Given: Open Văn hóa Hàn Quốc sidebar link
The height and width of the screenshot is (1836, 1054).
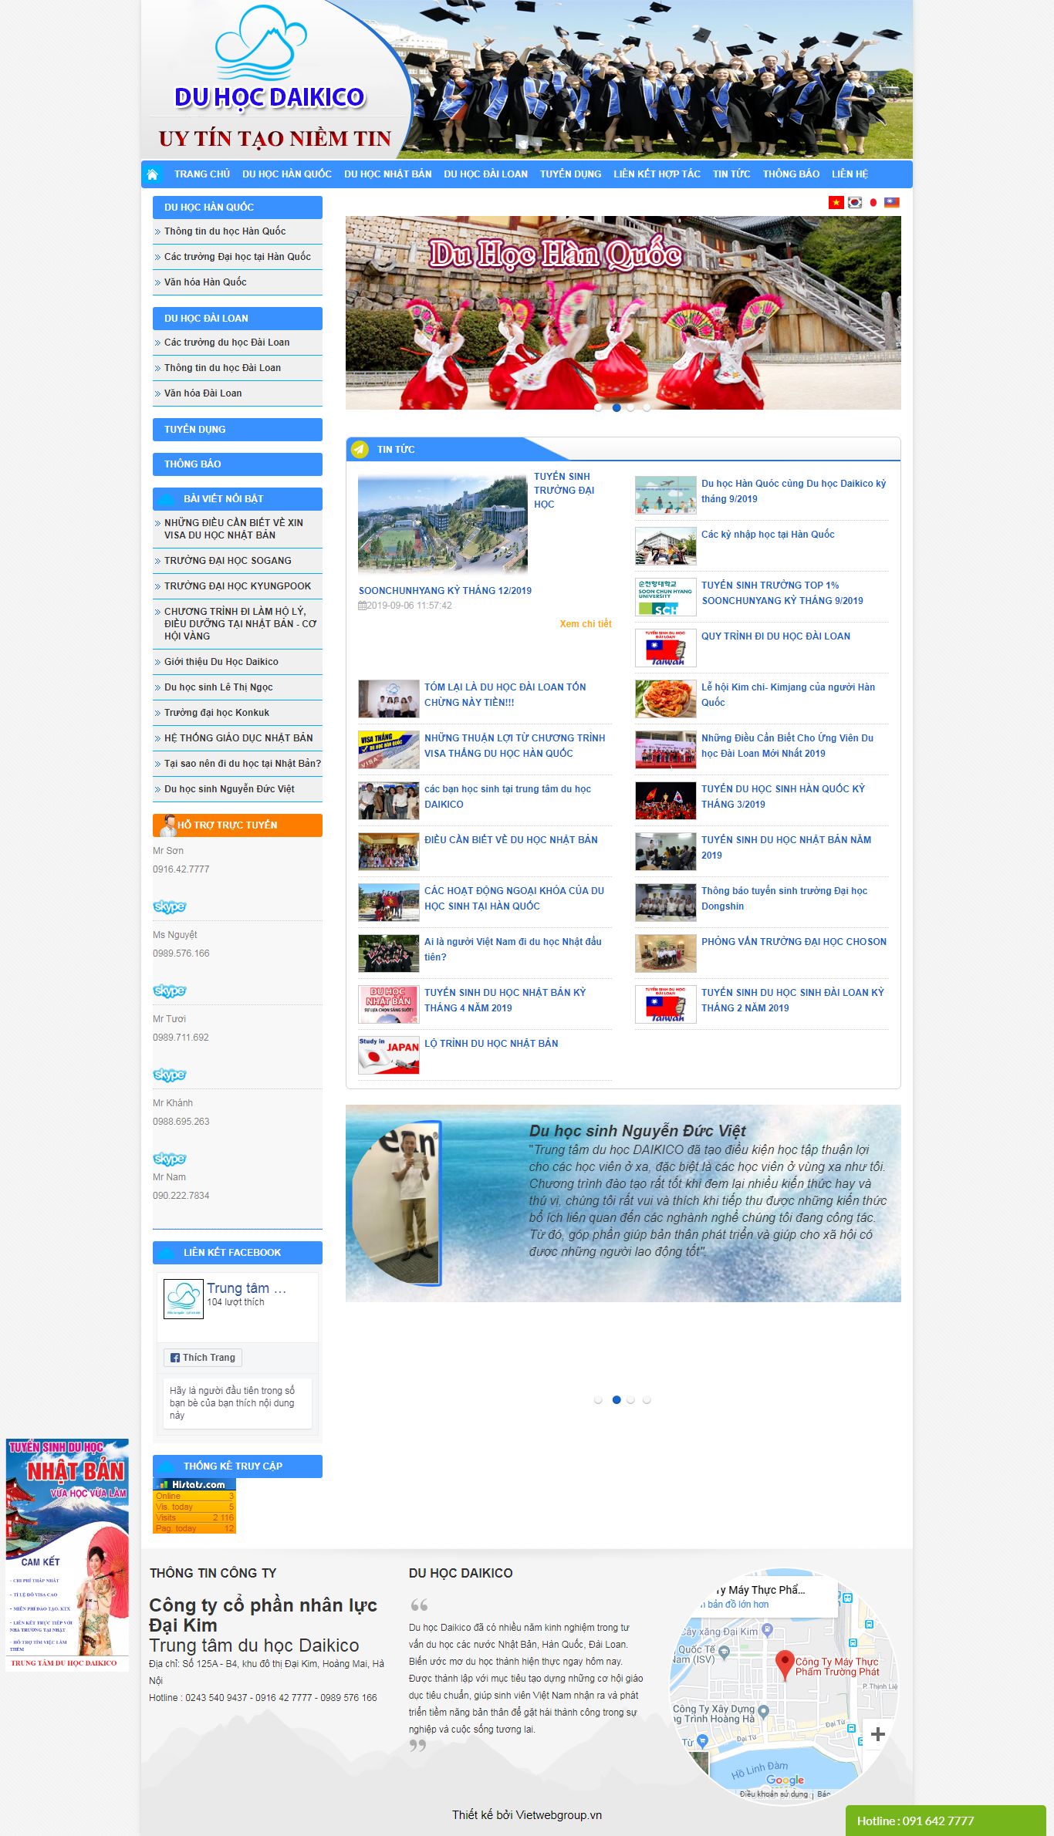Looking at the screenshot, I should (x=205, y=282).
